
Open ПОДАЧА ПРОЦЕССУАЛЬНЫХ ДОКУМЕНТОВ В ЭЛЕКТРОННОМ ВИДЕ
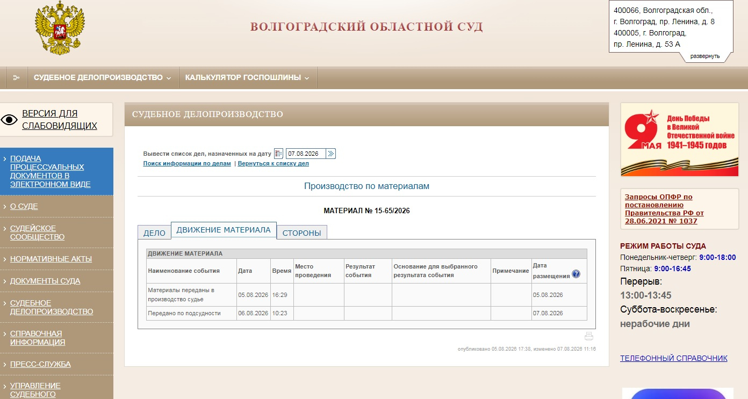51,171
